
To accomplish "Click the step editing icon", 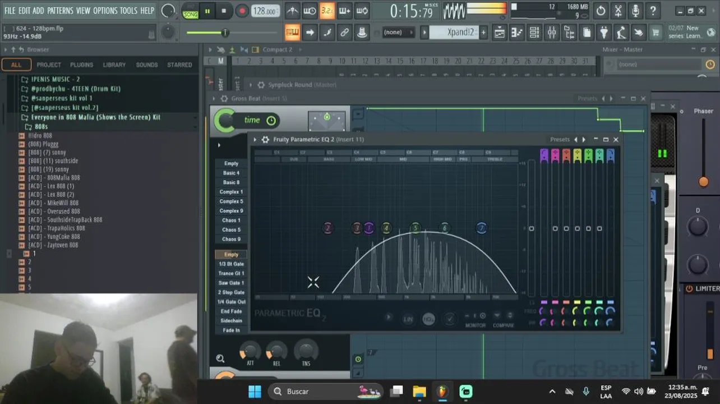I will (327, 33).
